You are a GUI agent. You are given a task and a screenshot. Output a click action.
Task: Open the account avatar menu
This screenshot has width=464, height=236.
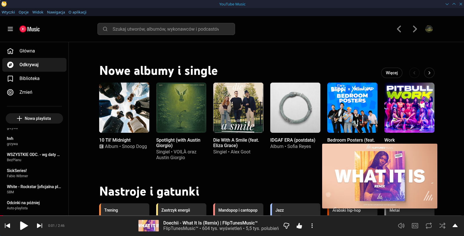click(x=429, y=29)
